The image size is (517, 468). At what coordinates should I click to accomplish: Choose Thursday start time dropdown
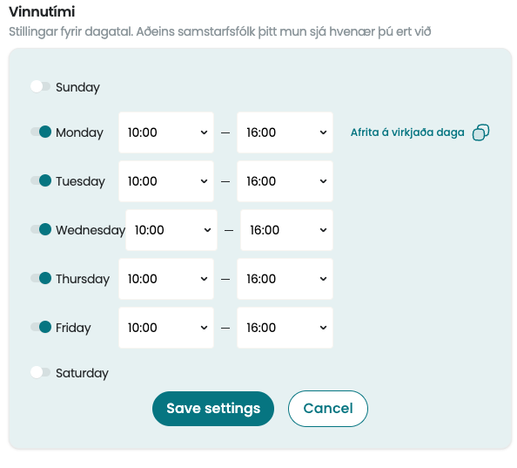click(166, 279)
